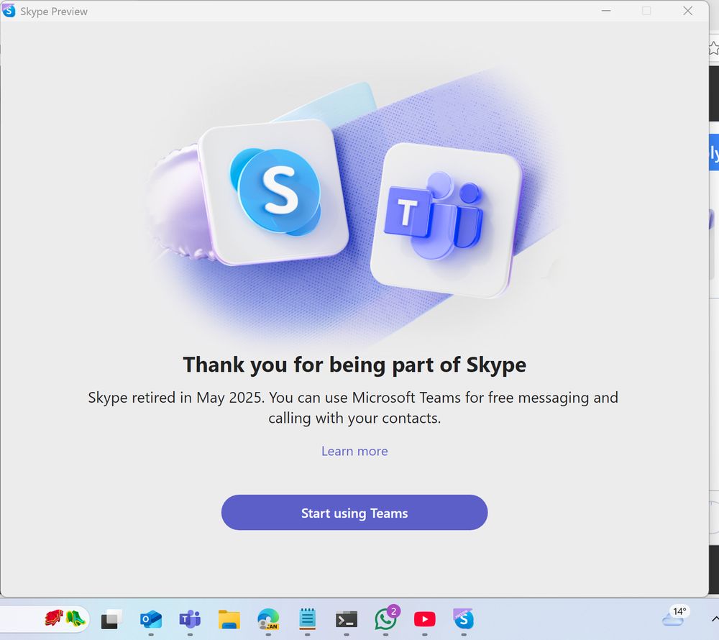This screenshot has height=640, width=719.
Task: Select the Skype Preview taskbar icon
Action: pos(464,619)
